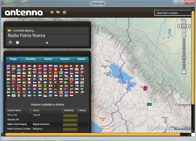Viewport: 196px width, 141px height.
Task: Select the FM La Paz station
Action: 47,115
